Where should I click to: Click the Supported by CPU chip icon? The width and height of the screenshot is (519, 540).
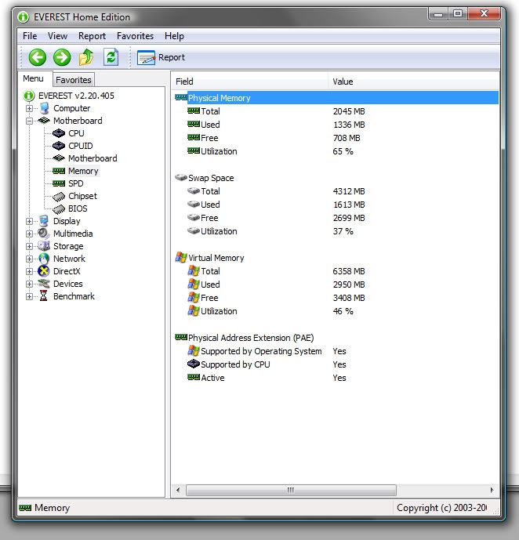194,364
